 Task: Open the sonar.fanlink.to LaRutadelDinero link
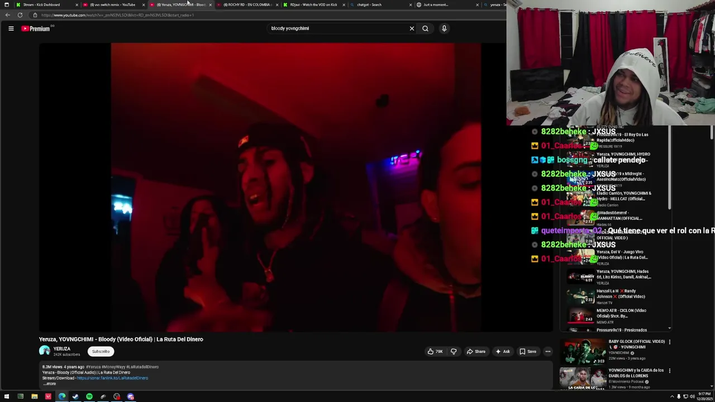click(112, 378)
